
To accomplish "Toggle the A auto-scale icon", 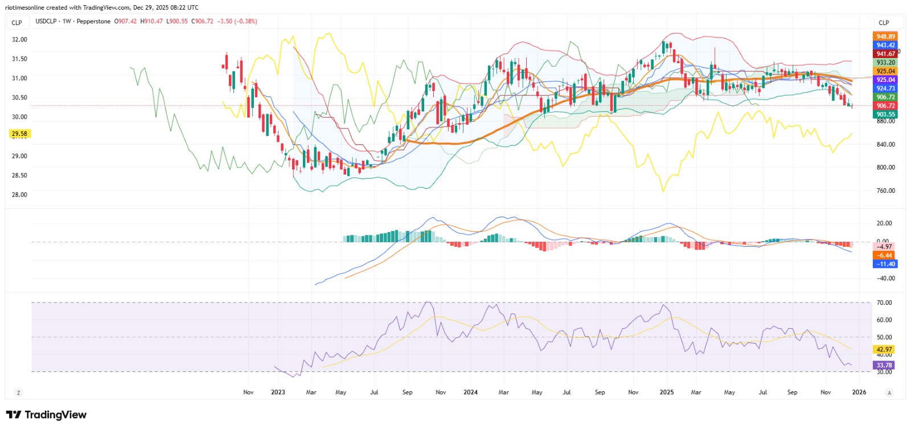I will click(889, 392).
